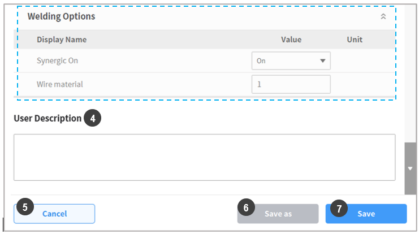Collapse the Welding Options section chevron
419x234 pixels.
[383, 17]
